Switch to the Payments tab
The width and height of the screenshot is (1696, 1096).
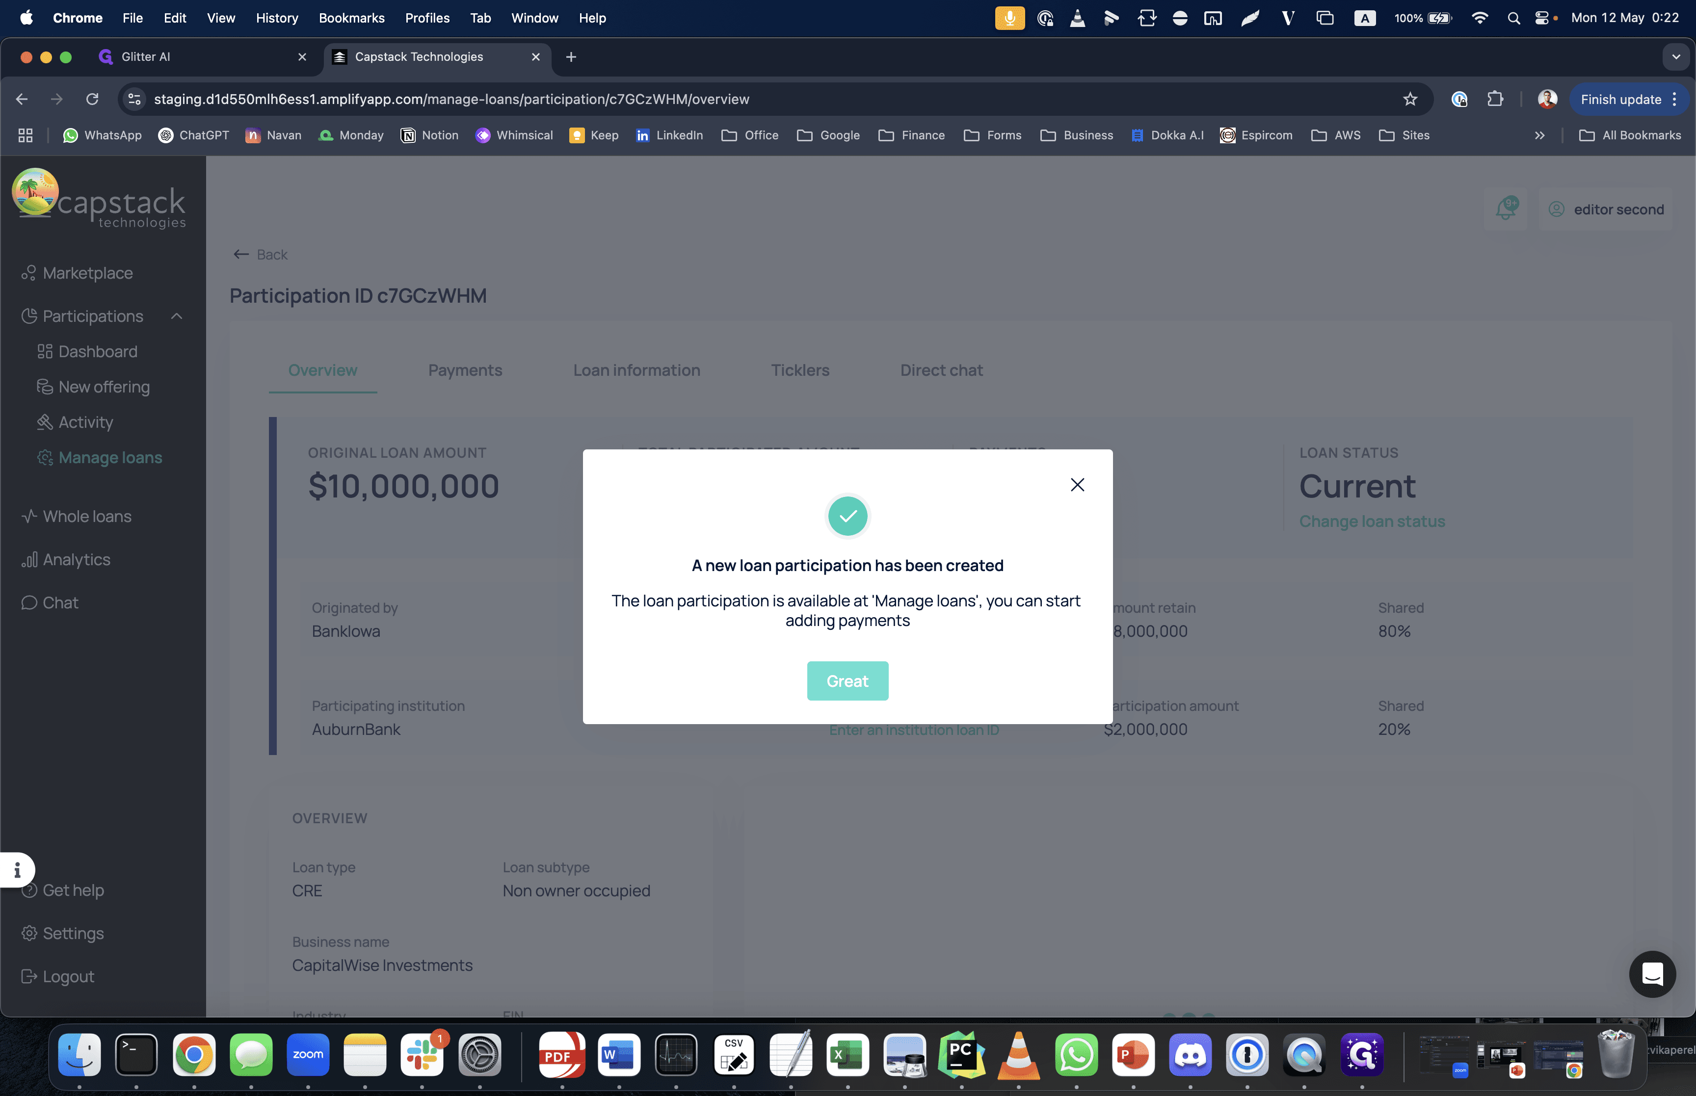tap(465, 370)
